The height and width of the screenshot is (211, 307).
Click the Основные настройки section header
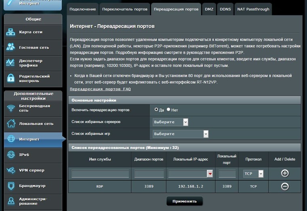point(185,100)
